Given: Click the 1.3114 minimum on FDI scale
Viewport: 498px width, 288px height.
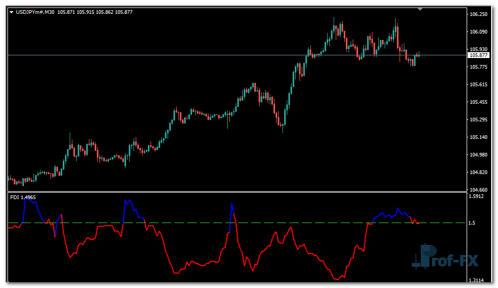Looking at the screenshot, I should click(477, 281).
